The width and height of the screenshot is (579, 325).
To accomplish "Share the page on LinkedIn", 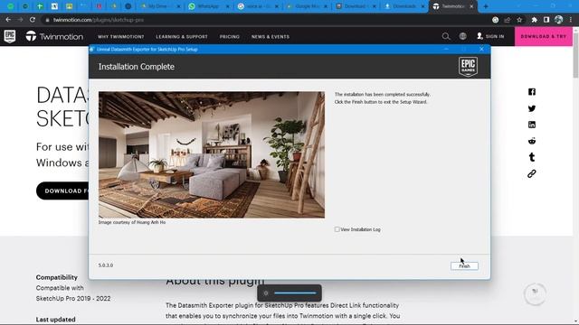I will 532,125.
